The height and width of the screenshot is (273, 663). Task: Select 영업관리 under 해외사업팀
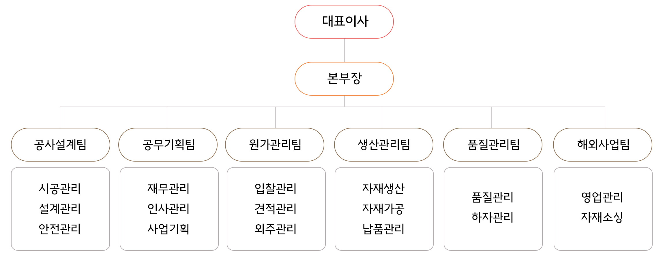(602, 197)
